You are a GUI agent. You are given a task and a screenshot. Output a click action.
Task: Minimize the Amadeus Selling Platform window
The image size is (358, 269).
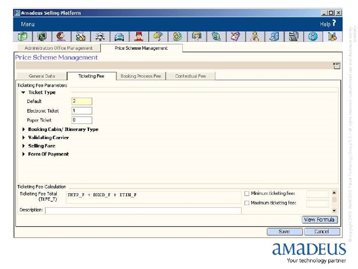click(324, 13)
